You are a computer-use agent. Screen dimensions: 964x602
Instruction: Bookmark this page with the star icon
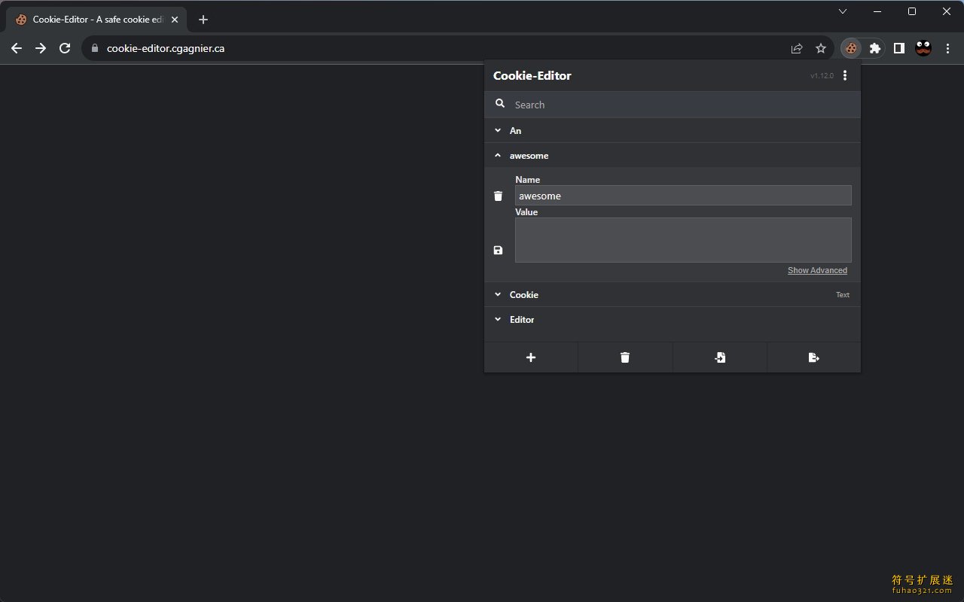(821, 48)
